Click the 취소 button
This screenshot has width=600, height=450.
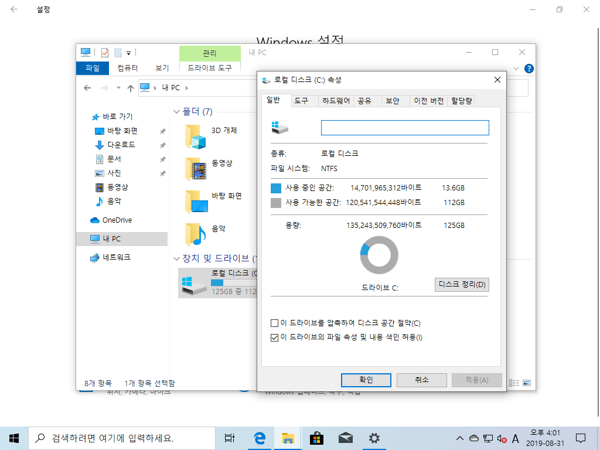422,380
